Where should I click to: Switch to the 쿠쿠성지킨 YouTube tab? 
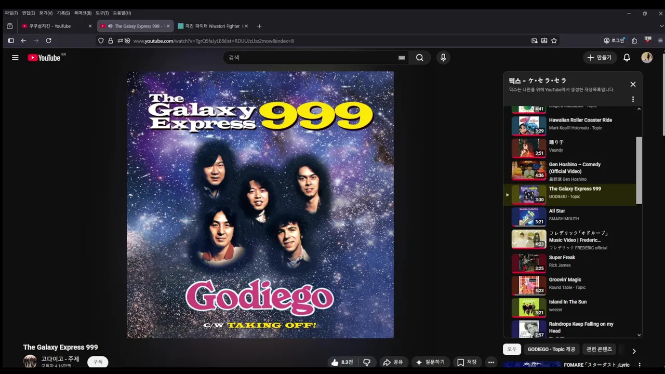pyautogui.click(x=57, y=26)
